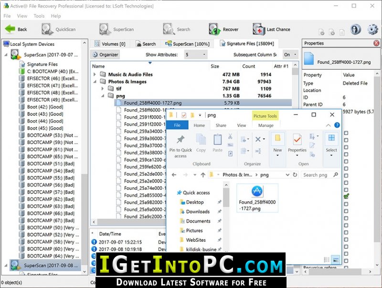Switch Explorer to large icons view

coord(336,260)
